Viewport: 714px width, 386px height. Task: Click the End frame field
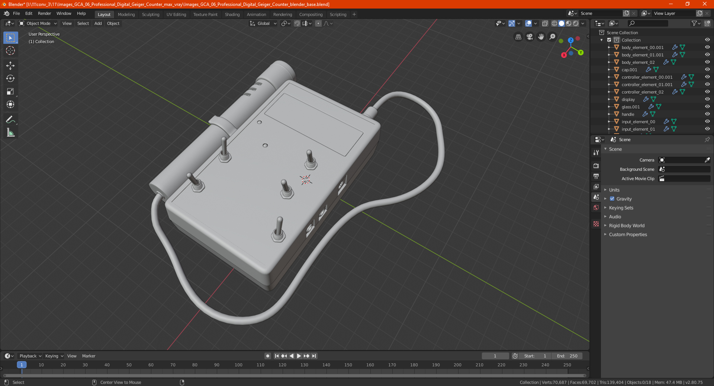(567, 356)
